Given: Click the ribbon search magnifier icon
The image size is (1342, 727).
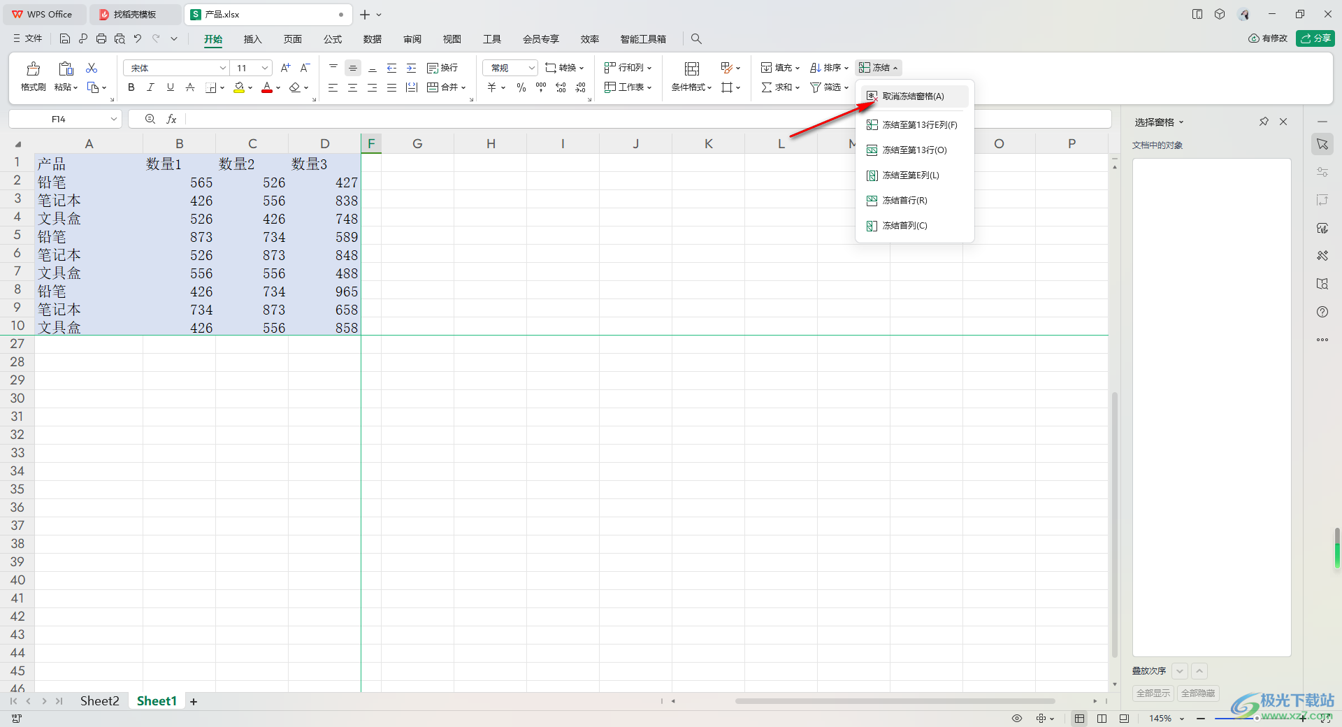Looking at the screenshot, I should (x=696, y=39).
